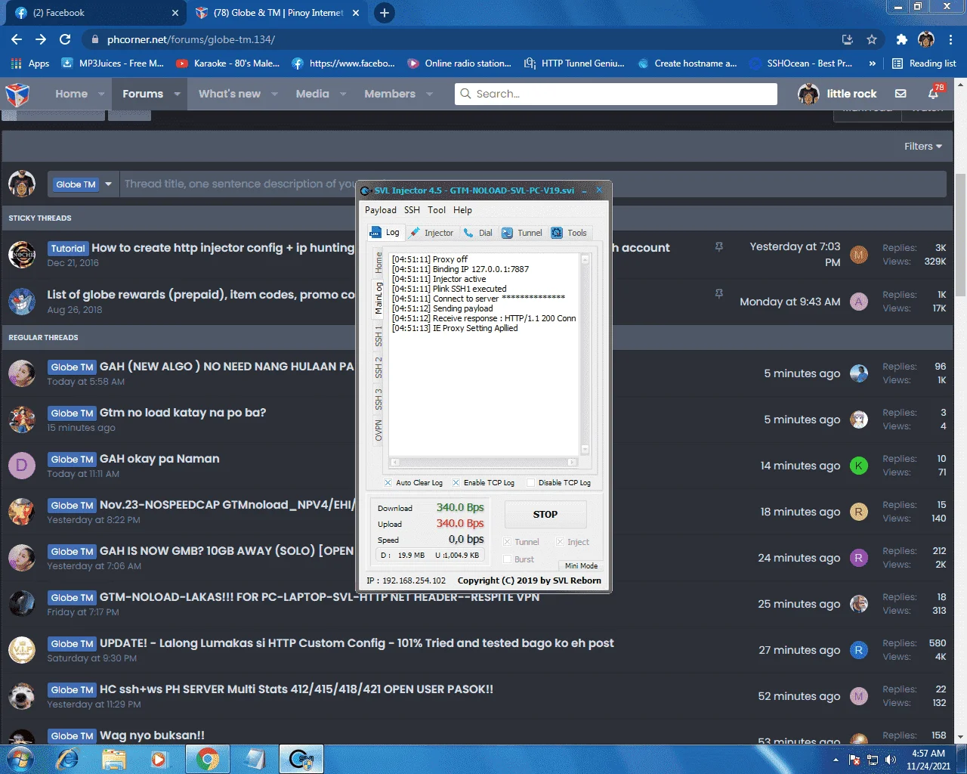967x774 pixels.
Task: Open File Explorer from the taskbar
Action: [x=113, y=759]
